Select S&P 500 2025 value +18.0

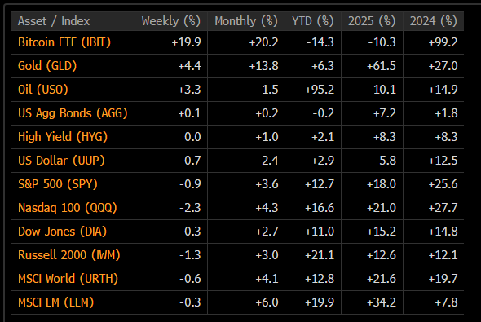(382, 184)
